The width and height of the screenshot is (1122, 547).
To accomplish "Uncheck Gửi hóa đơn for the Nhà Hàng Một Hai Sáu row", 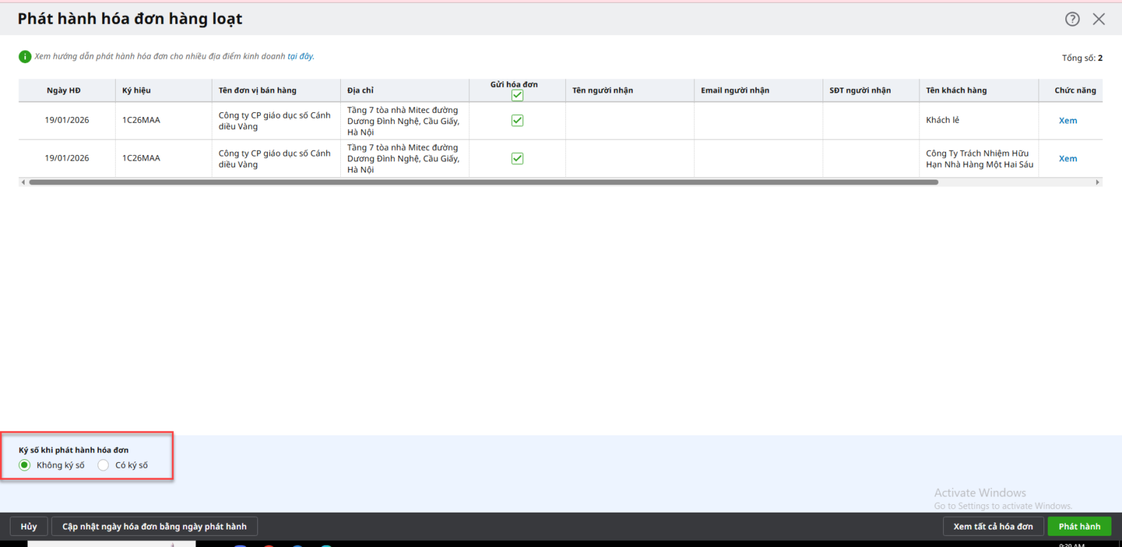I will (x=517, y=158).
